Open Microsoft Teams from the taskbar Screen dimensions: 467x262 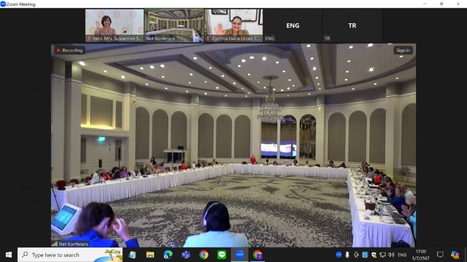186,255
